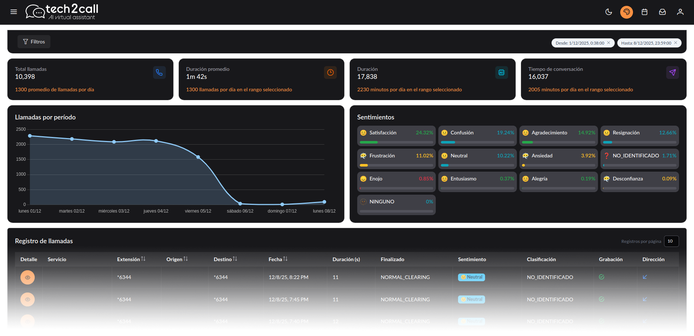This screenshot has height=336, width=694.
Task: Click 12/8/25, 8:22 PM date cell
Action: pos(289,277)
